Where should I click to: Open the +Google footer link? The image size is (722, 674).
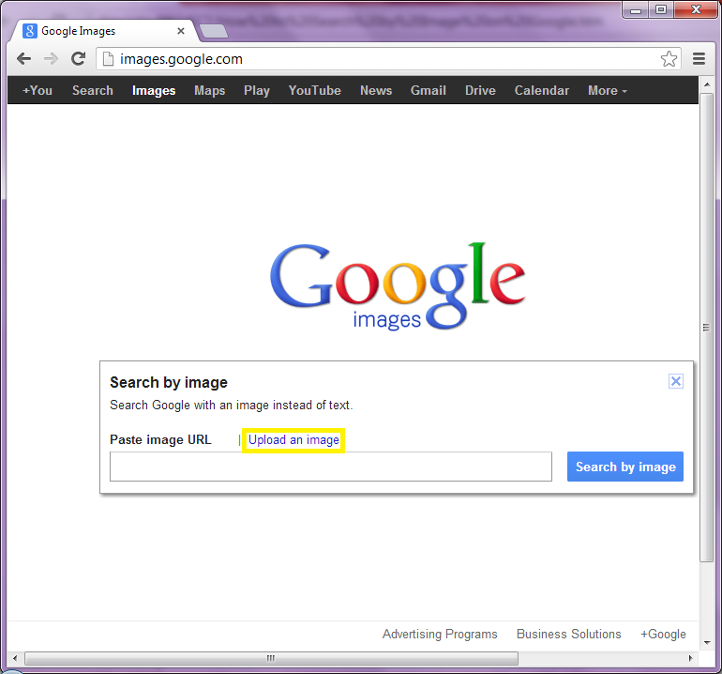663,635
